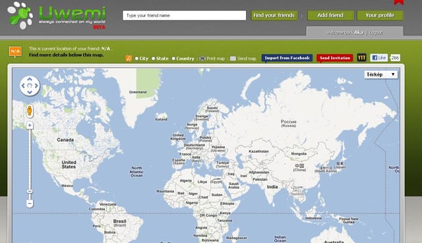
Task: Zoom in with the plus button
Action: 30,125
